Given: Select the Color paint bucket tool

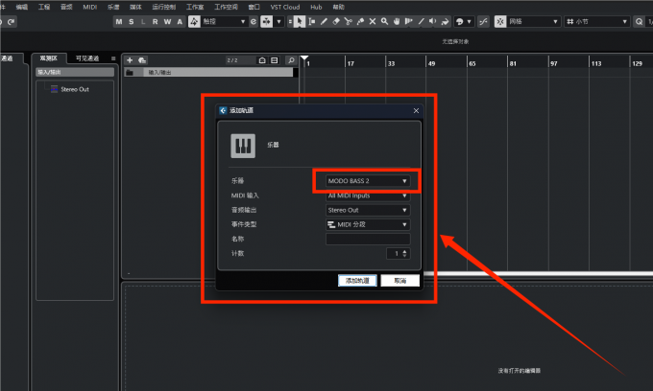Looking at the screenshot, I should click(446, 22).
